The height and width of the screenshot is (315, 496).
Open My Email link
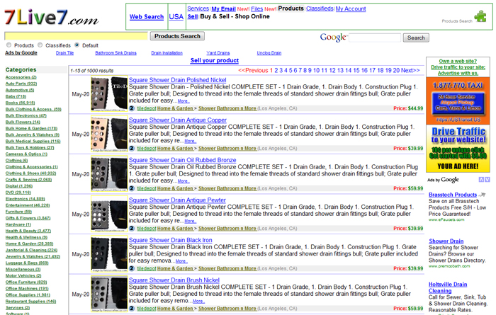(223, 8)
